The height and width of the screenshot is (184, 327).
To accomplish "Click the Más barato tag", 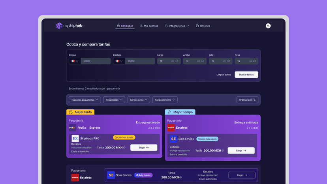I will pyautogui.click(x=143, y=175).
